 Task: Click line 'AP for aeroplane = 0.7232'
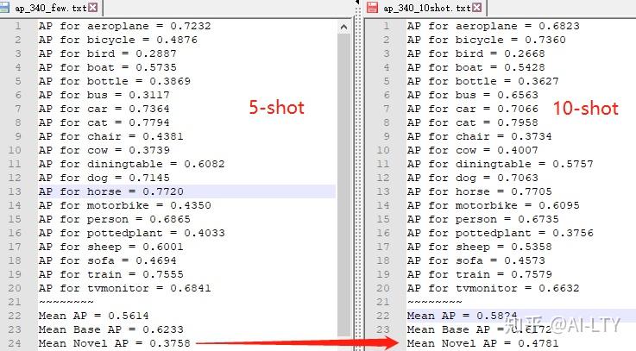125,26
